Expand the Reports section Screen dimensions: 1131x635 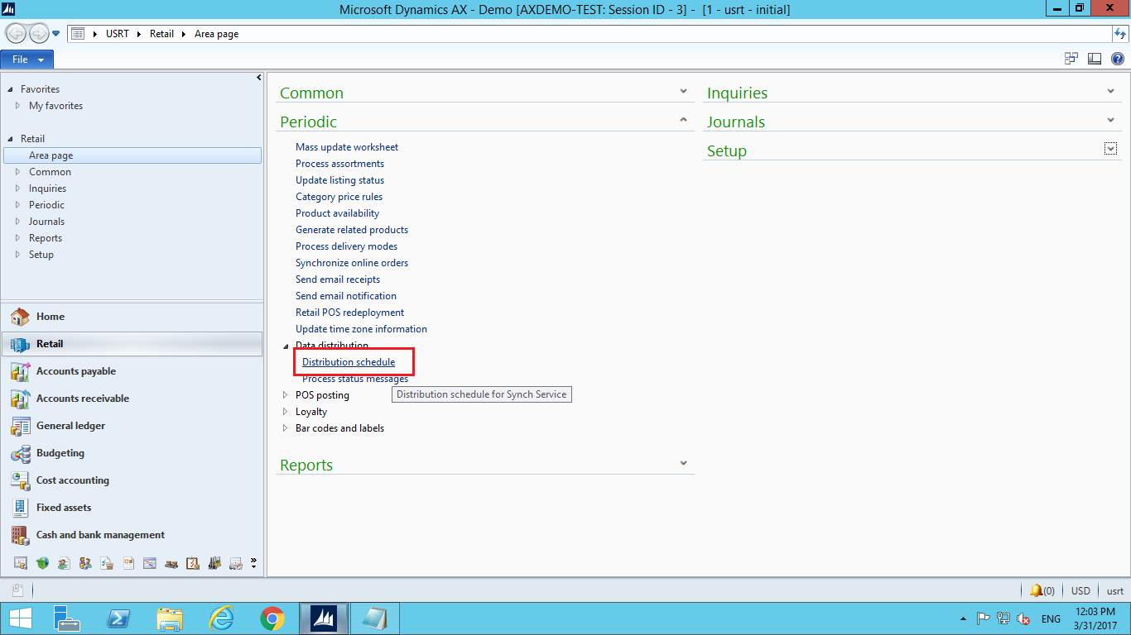pyautogui.click(x=683, y=463)
